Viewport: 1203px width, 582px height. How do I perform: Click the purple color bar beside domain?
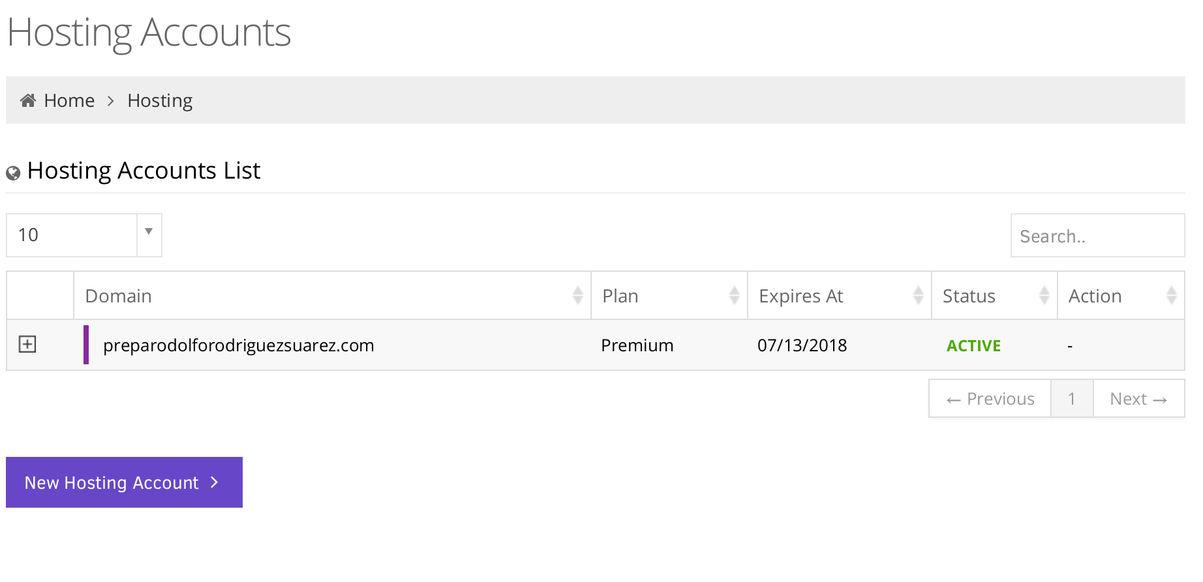click(86, 345)
